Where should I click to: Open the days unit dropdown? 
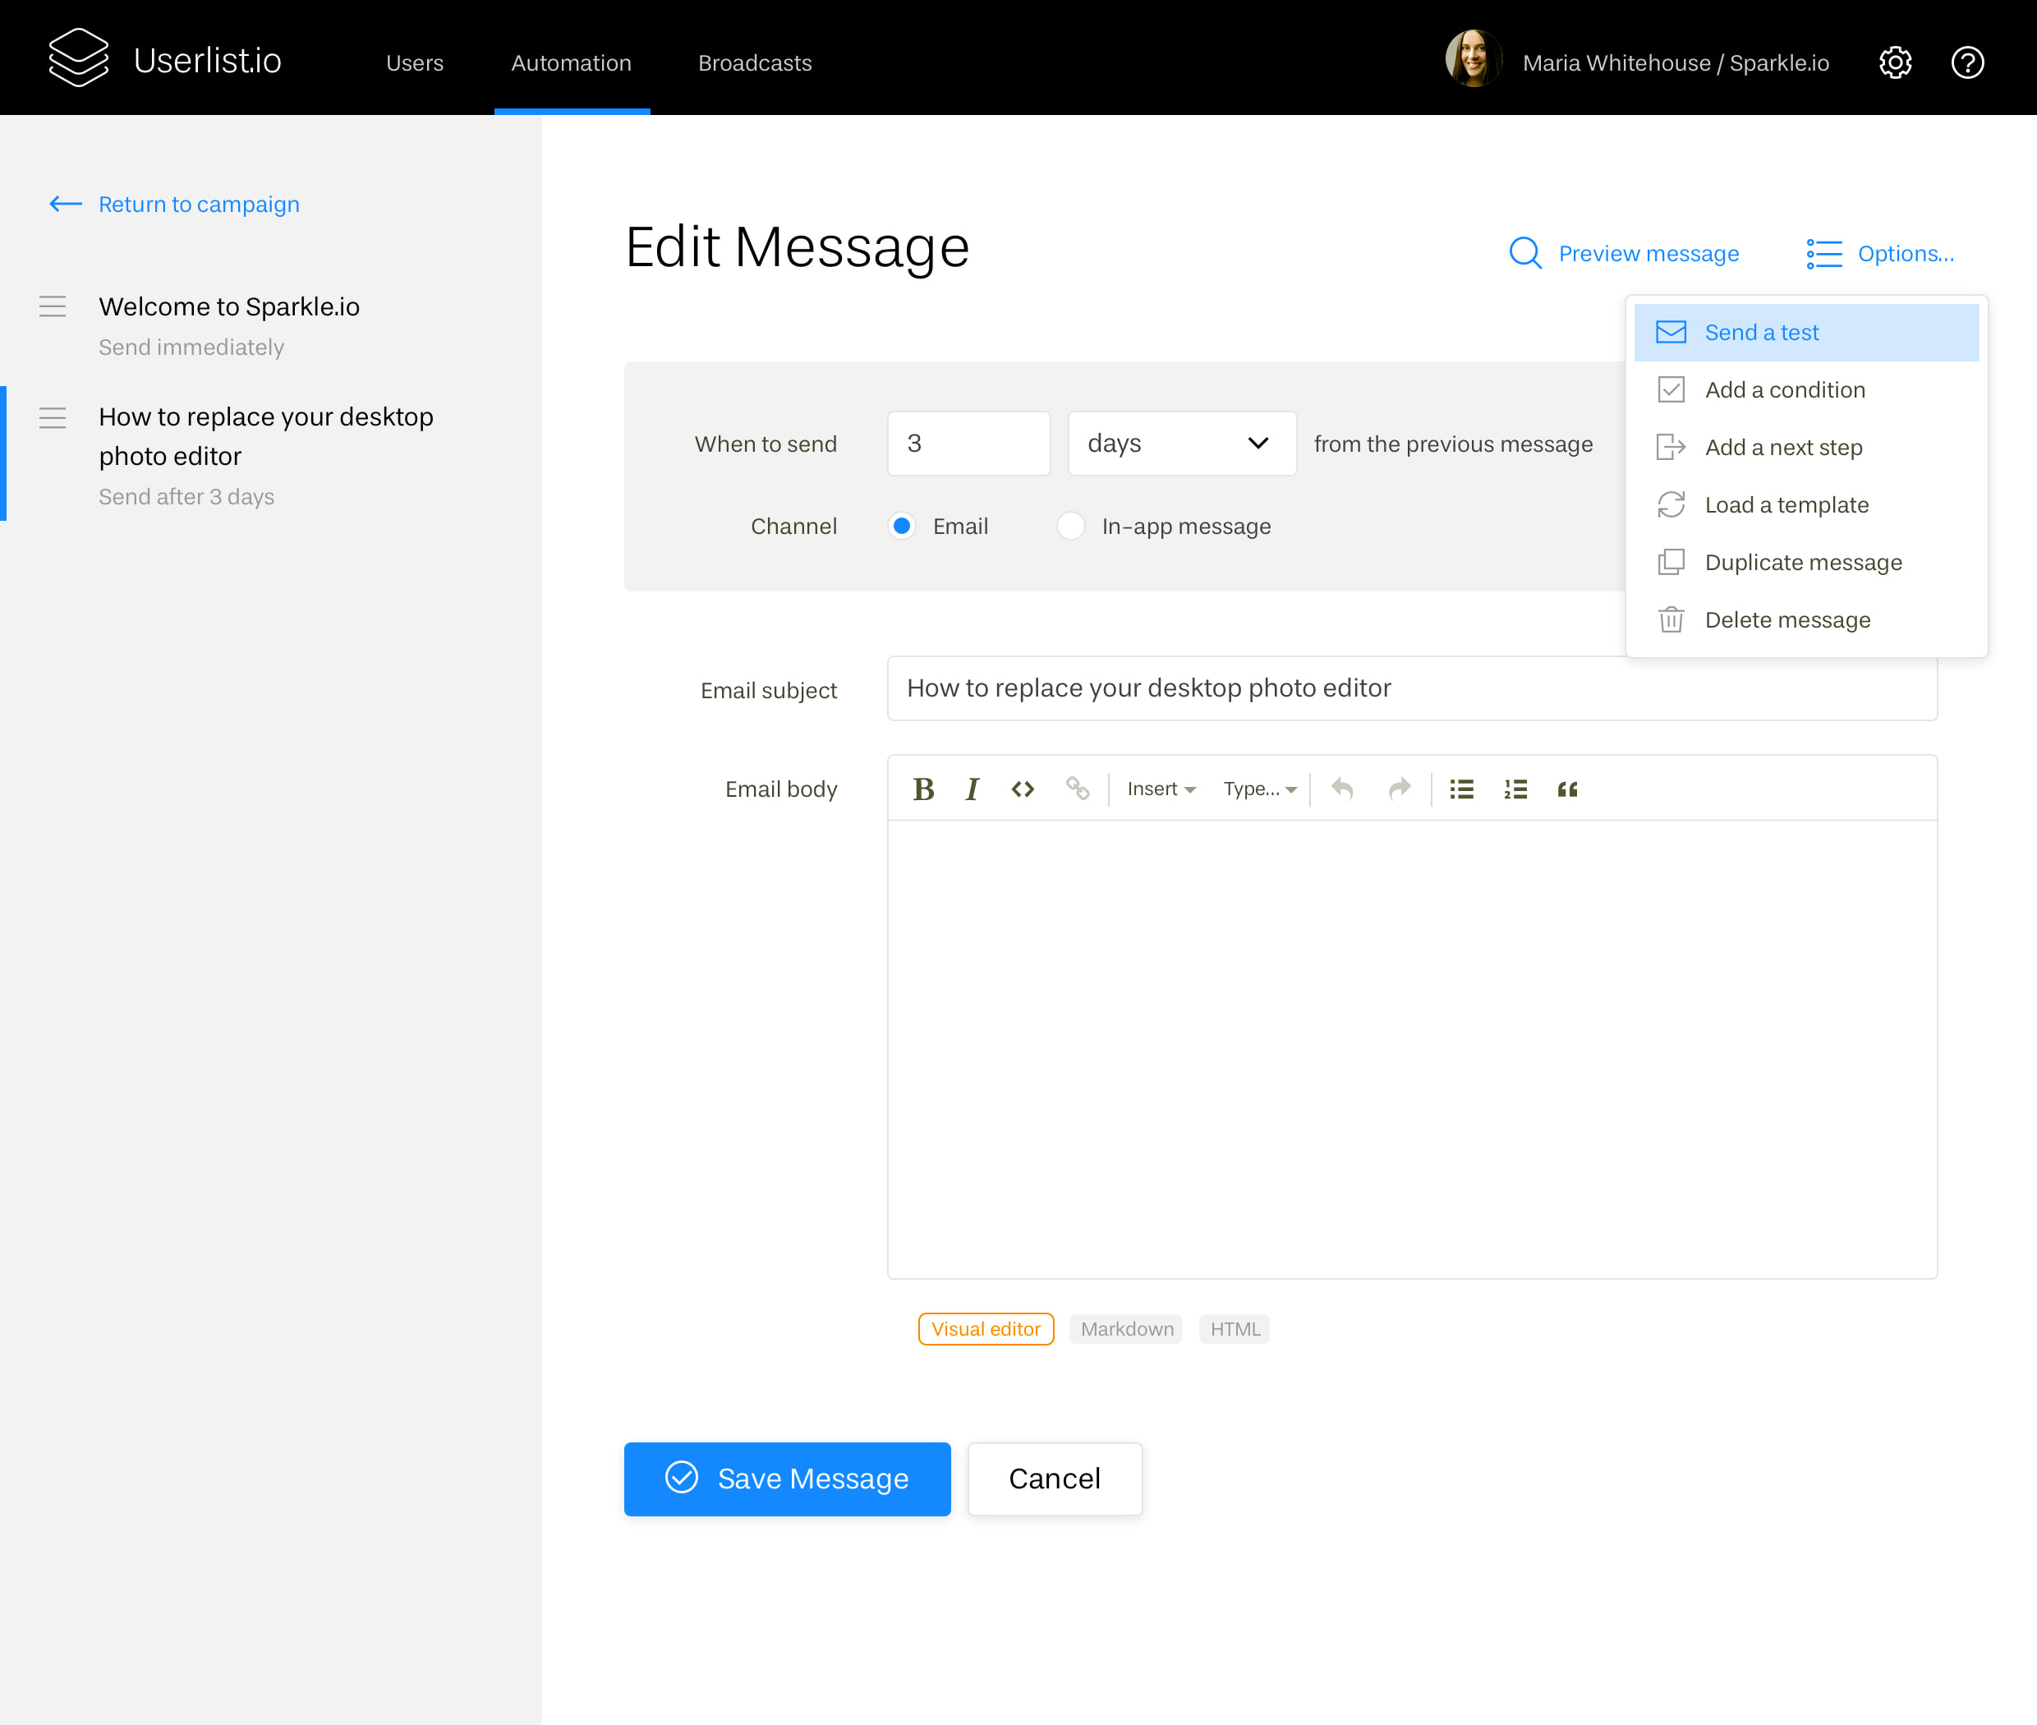(x=1180, y=443)
